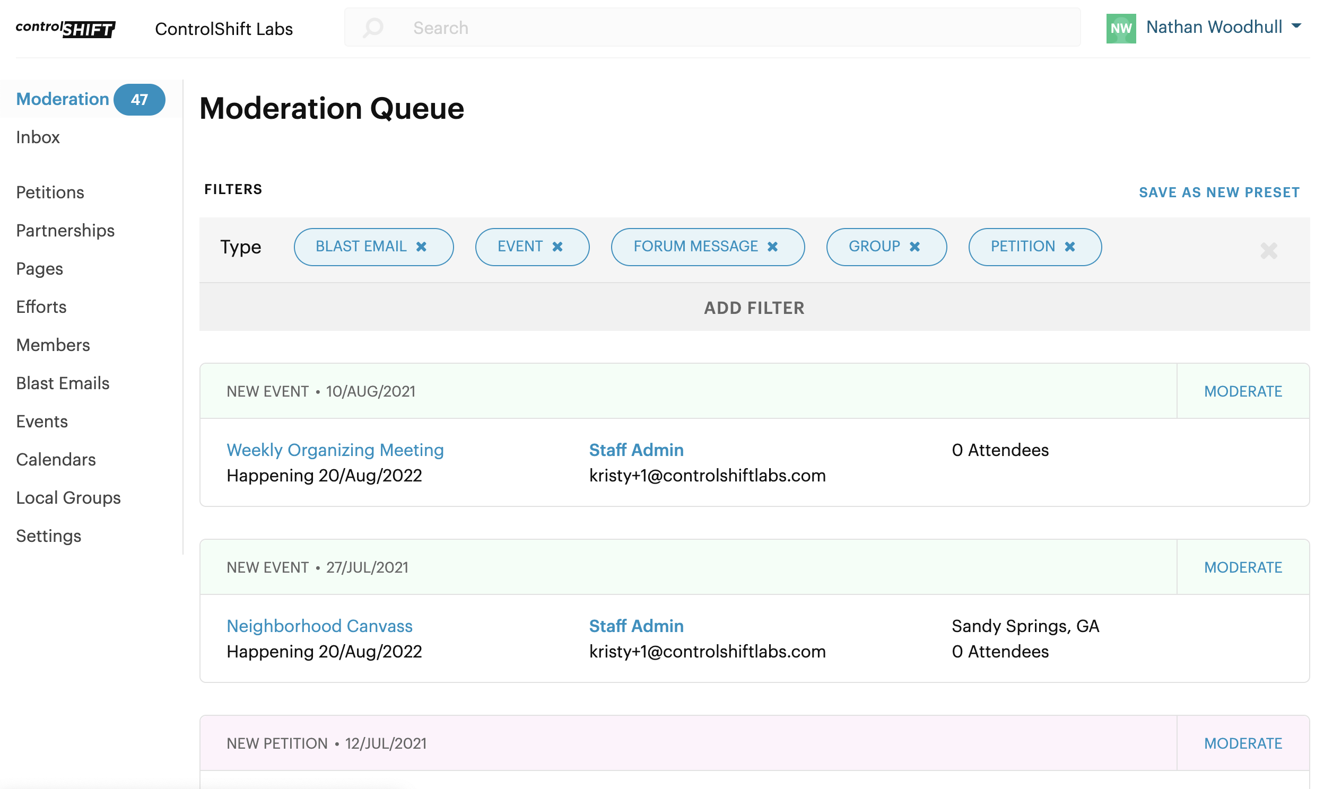Click SAVE AS NEW PRESET
This screenshot has width=1324, height=789.
click(x=1219, y=192)
